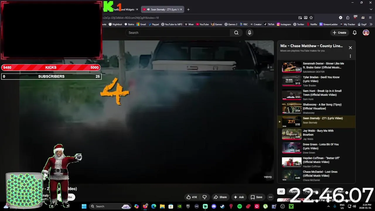Image resolution: width=375 pixels, height=211 pixels.
Task: Show more bookmarks chevron
Action: point(371,24)
